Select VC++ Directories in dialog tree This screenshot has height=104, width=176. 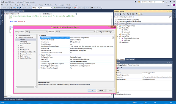point(25,44)
